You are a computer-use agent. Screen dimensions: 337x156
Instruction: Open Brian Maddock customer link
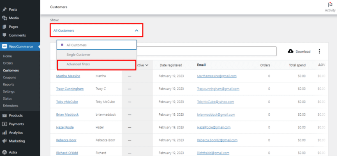click(x=67, y=115)
